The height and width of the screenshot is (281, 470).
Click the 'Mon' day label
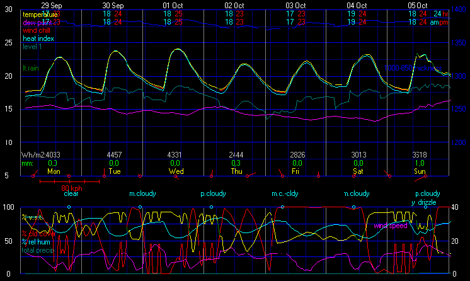point(54,171)
